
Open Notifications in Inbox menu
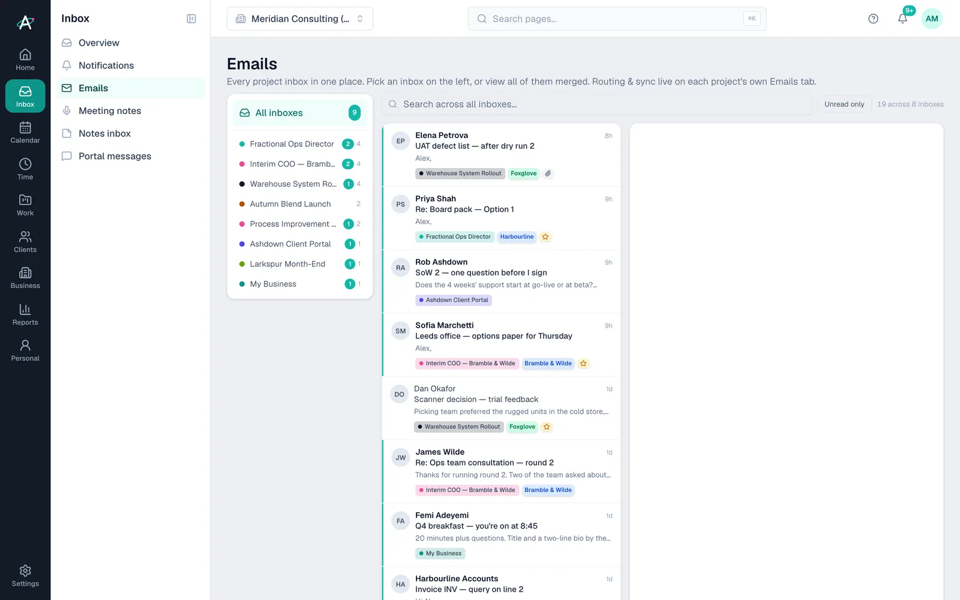[130, 65]
